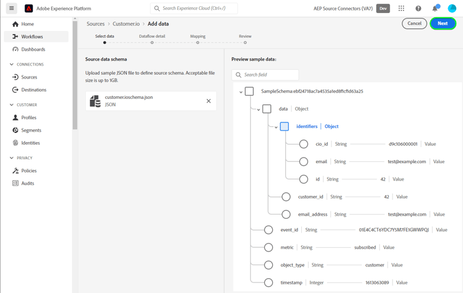Select the event_id field radio button
This screenshot has width=463, height=293.
(x=269, y=230)
